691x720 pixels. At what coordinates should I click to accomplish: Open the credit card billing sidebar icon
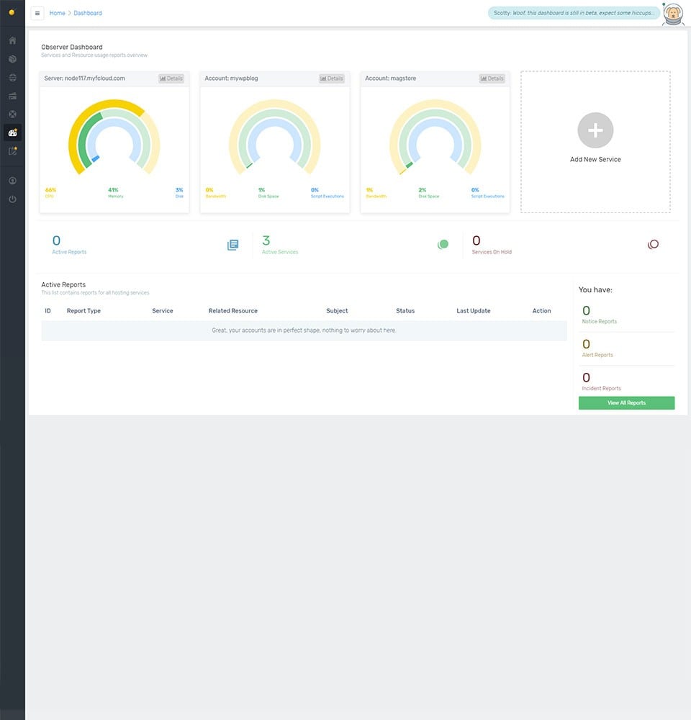coord(12,96)
